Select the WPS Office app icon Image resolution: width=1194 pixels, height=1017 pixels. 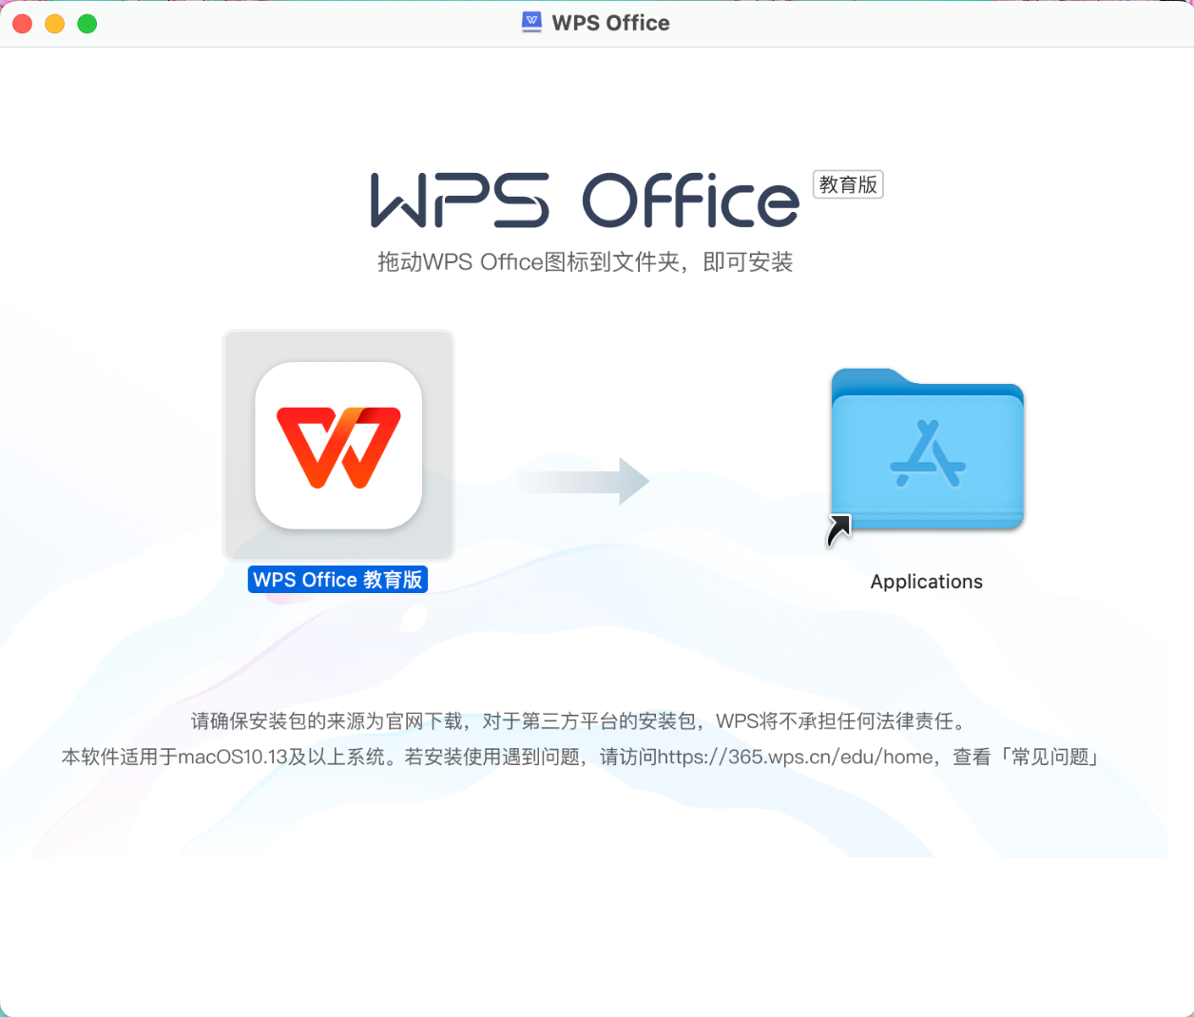click(x=338, y=445)
